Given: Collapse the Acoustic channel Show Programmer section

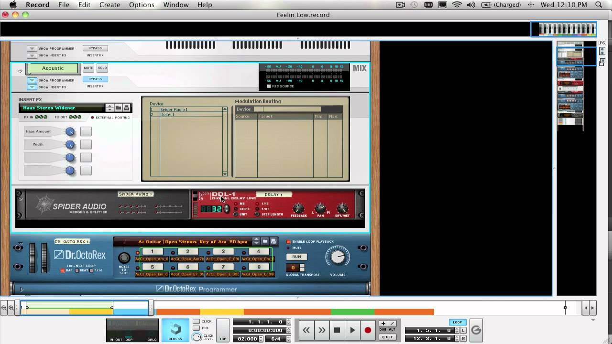Looking at the screenshot, I should 32,80.
